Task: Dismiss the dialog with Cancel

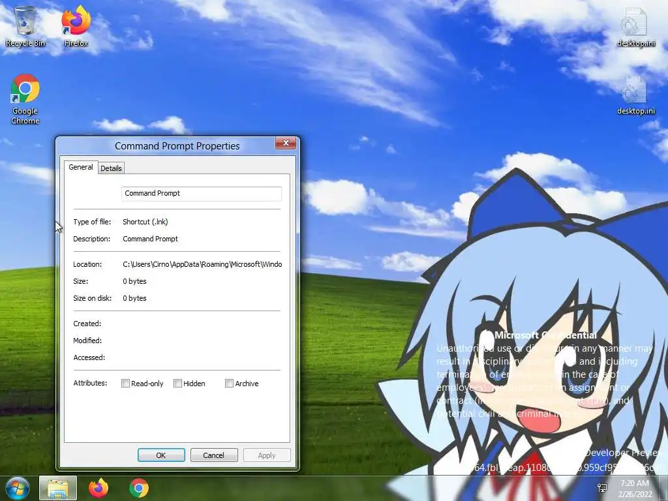Action: click(214, 455)
